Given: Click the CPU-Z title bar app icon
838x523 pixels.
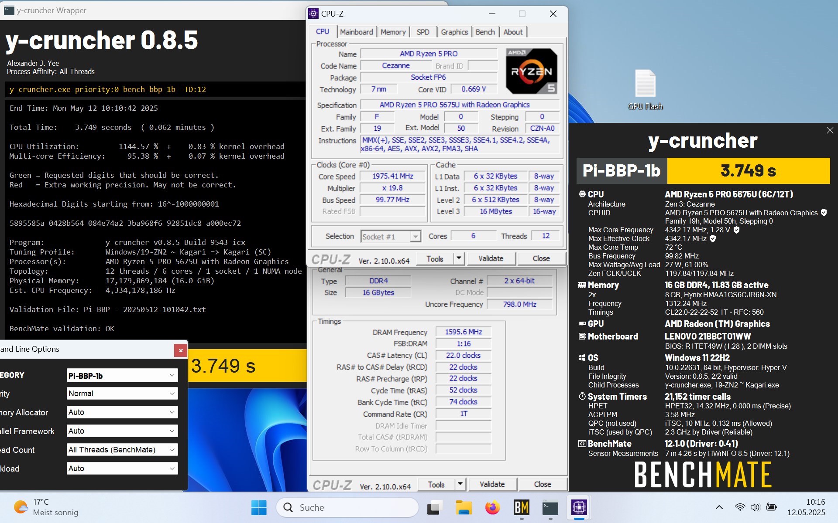Looking at the screenshot, I should 313,14.
